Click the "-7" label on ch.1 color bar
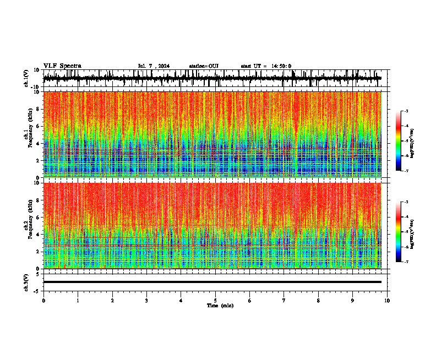 406,171
